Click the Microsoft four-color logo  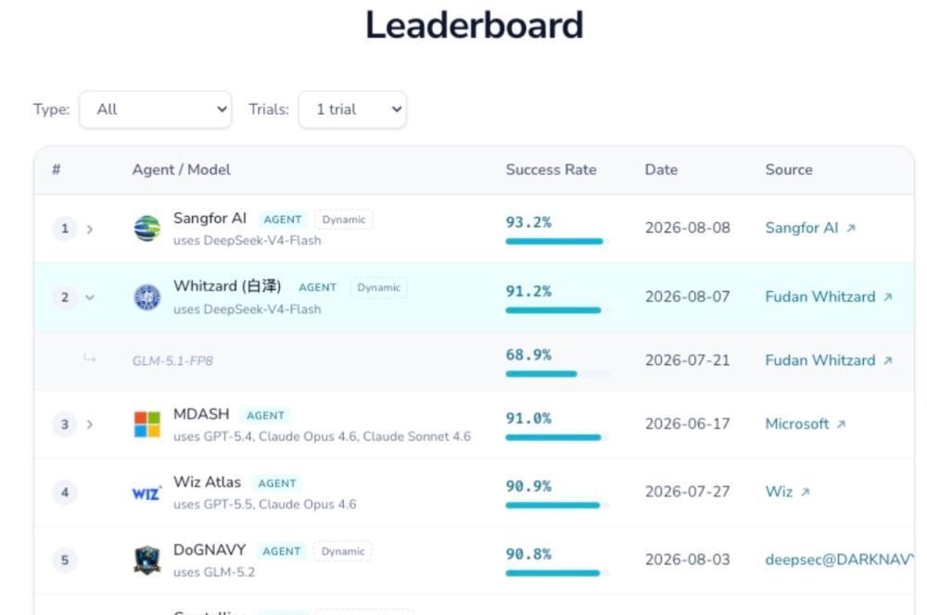click(147, 424)
